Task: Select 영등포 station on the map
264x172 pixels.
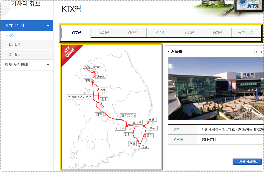Action: pyautogui.click(x=100, y=76)
